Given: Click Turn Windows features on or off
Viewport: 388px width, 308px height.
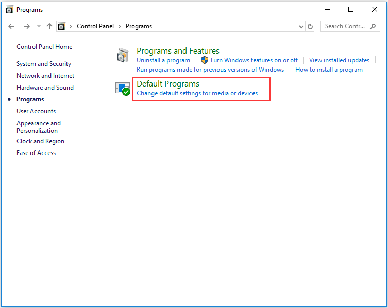Looking at the screenshot, I should click(x=254, y=60).
